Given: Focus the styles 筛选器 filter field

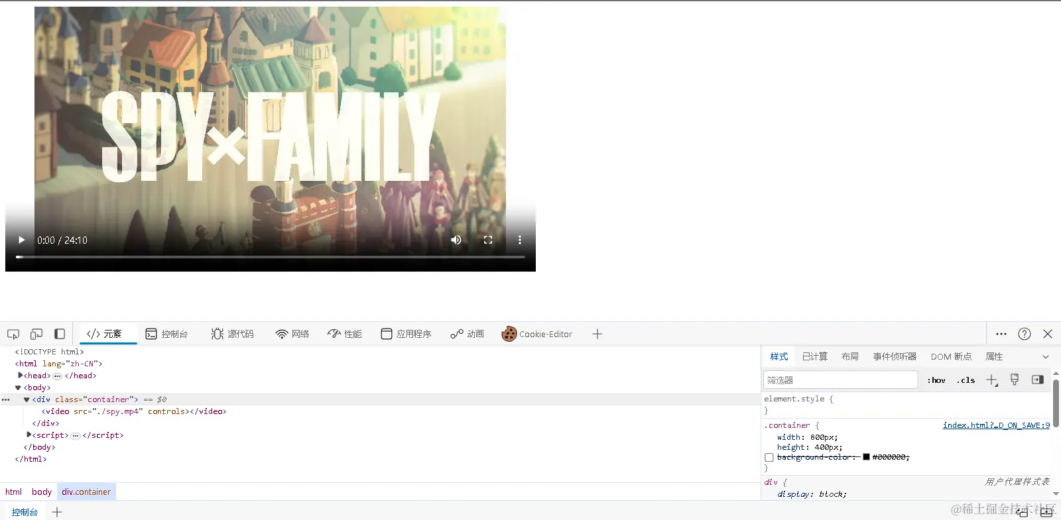Looking at the screenshot, I should point(841,380).
